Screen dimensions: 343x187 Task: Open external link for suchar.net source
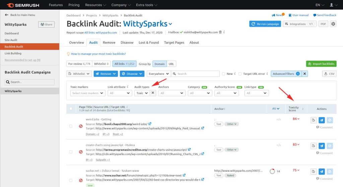point(184,175)
